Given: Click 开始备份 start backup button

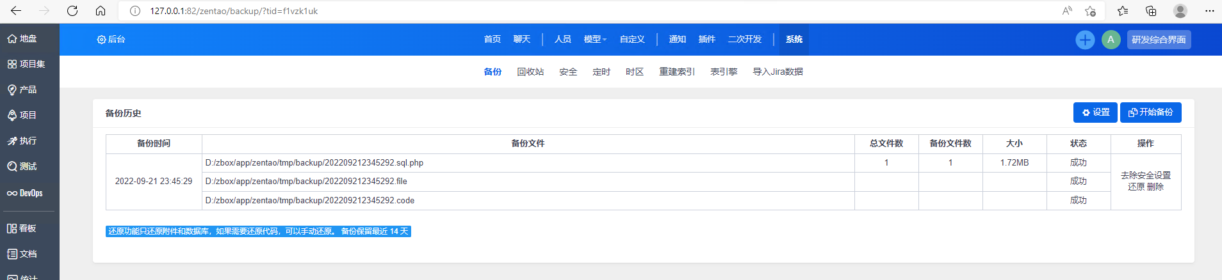Looking at the screenshot, I should pyautogui.click(x=1150, y=113).
